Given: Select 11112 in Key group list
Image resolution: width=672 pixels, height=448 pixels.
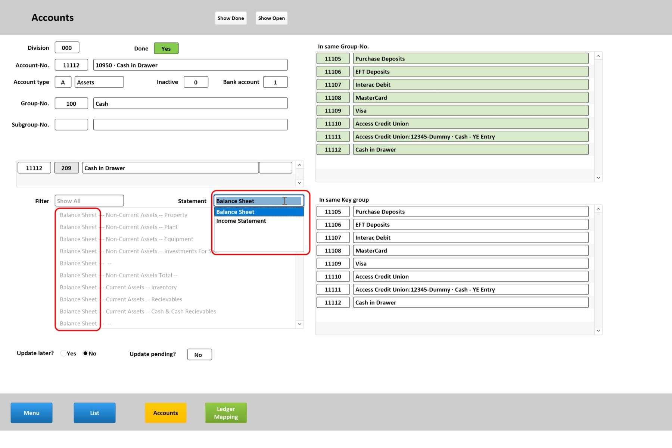Looking at the screenshot, I should (333, 302).
